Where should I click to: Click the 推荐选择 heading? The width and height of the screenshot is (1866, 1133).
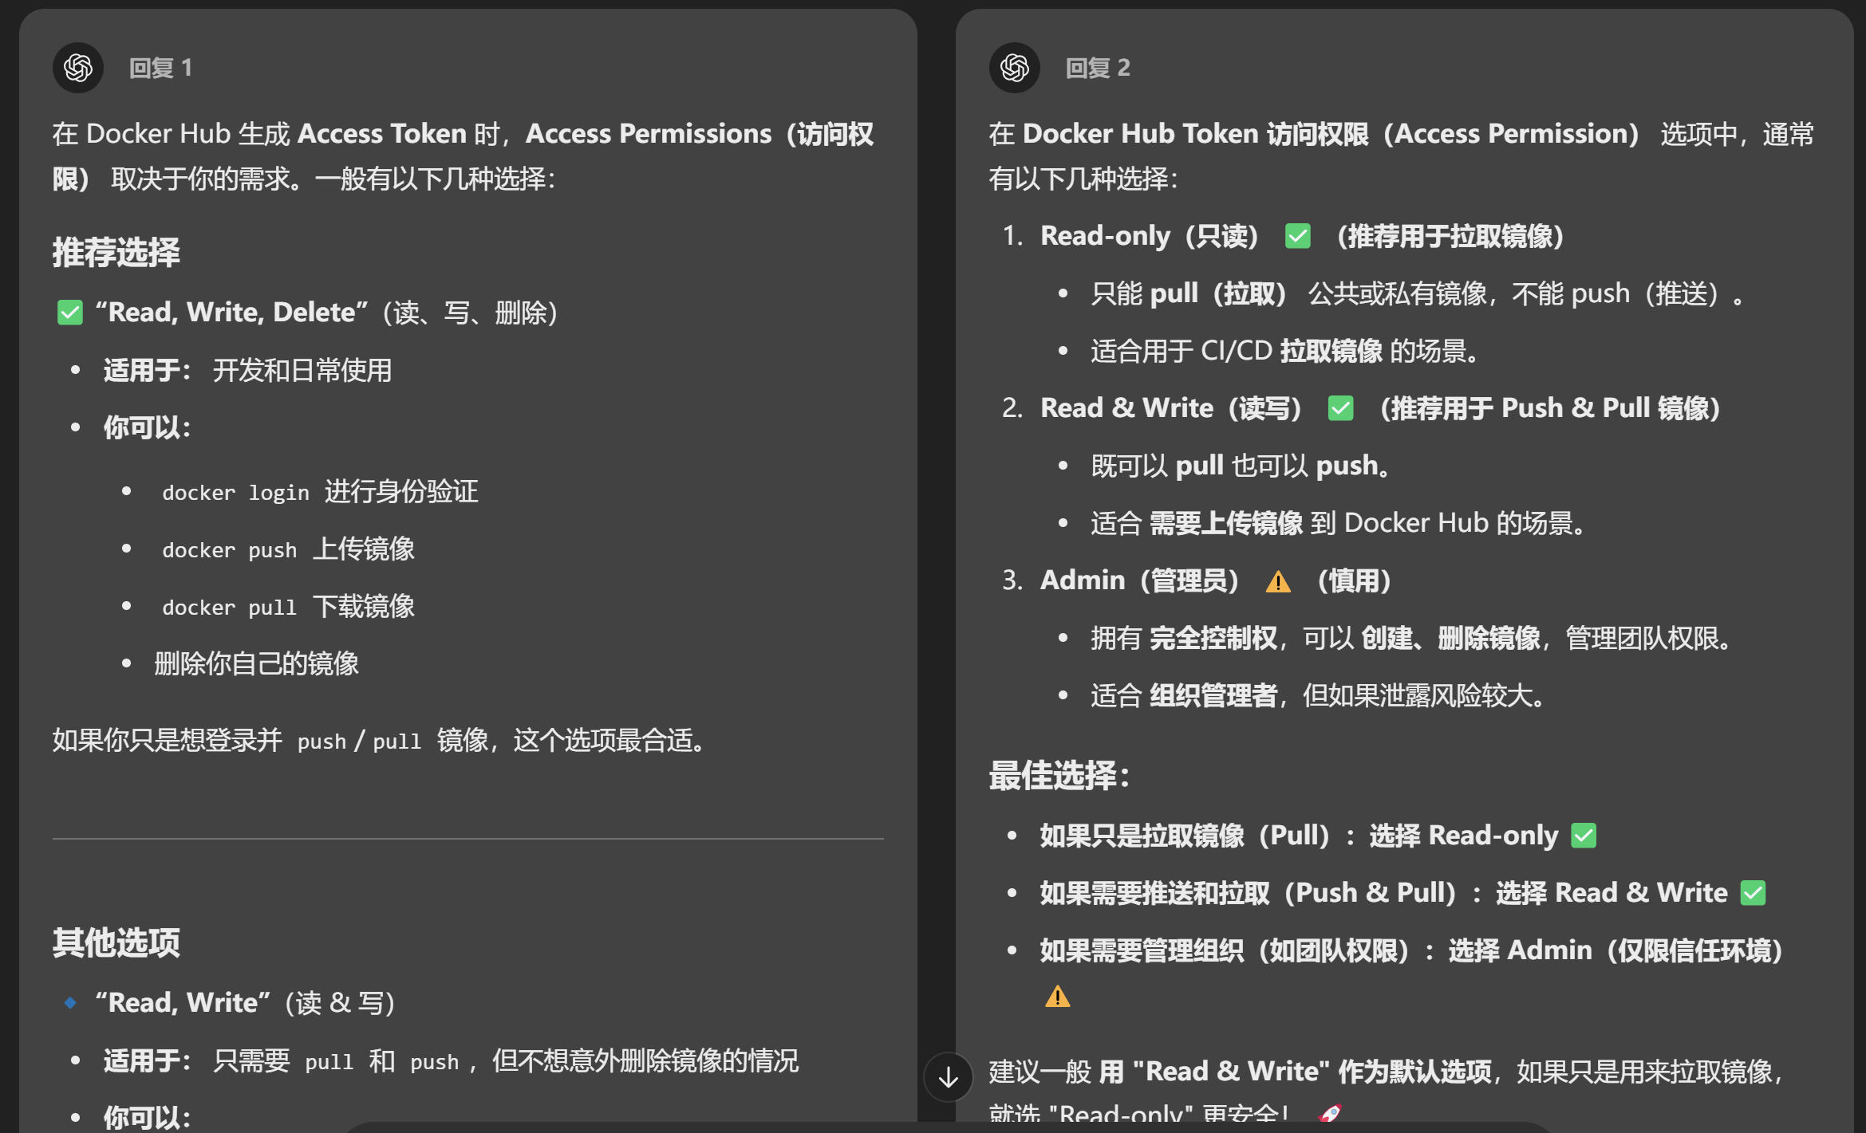[x=116, y=252]
